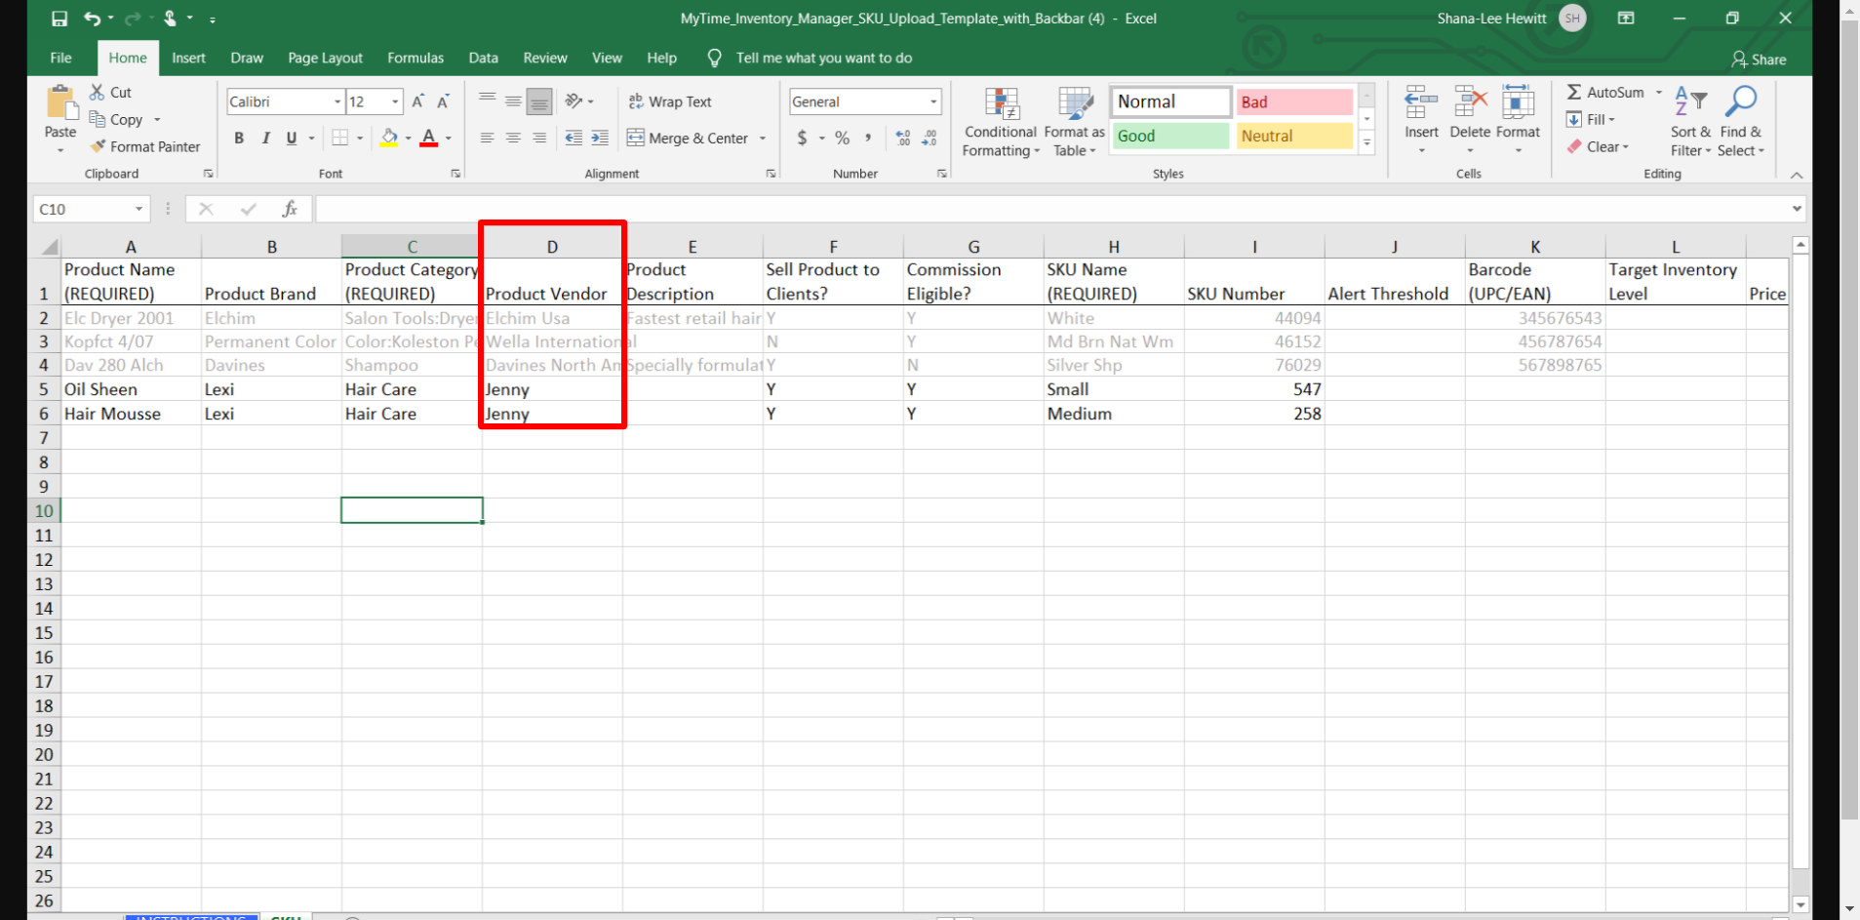Click the Tell me search box
The width and height of the screenshot is (1860, 920).
coord(824,58)
